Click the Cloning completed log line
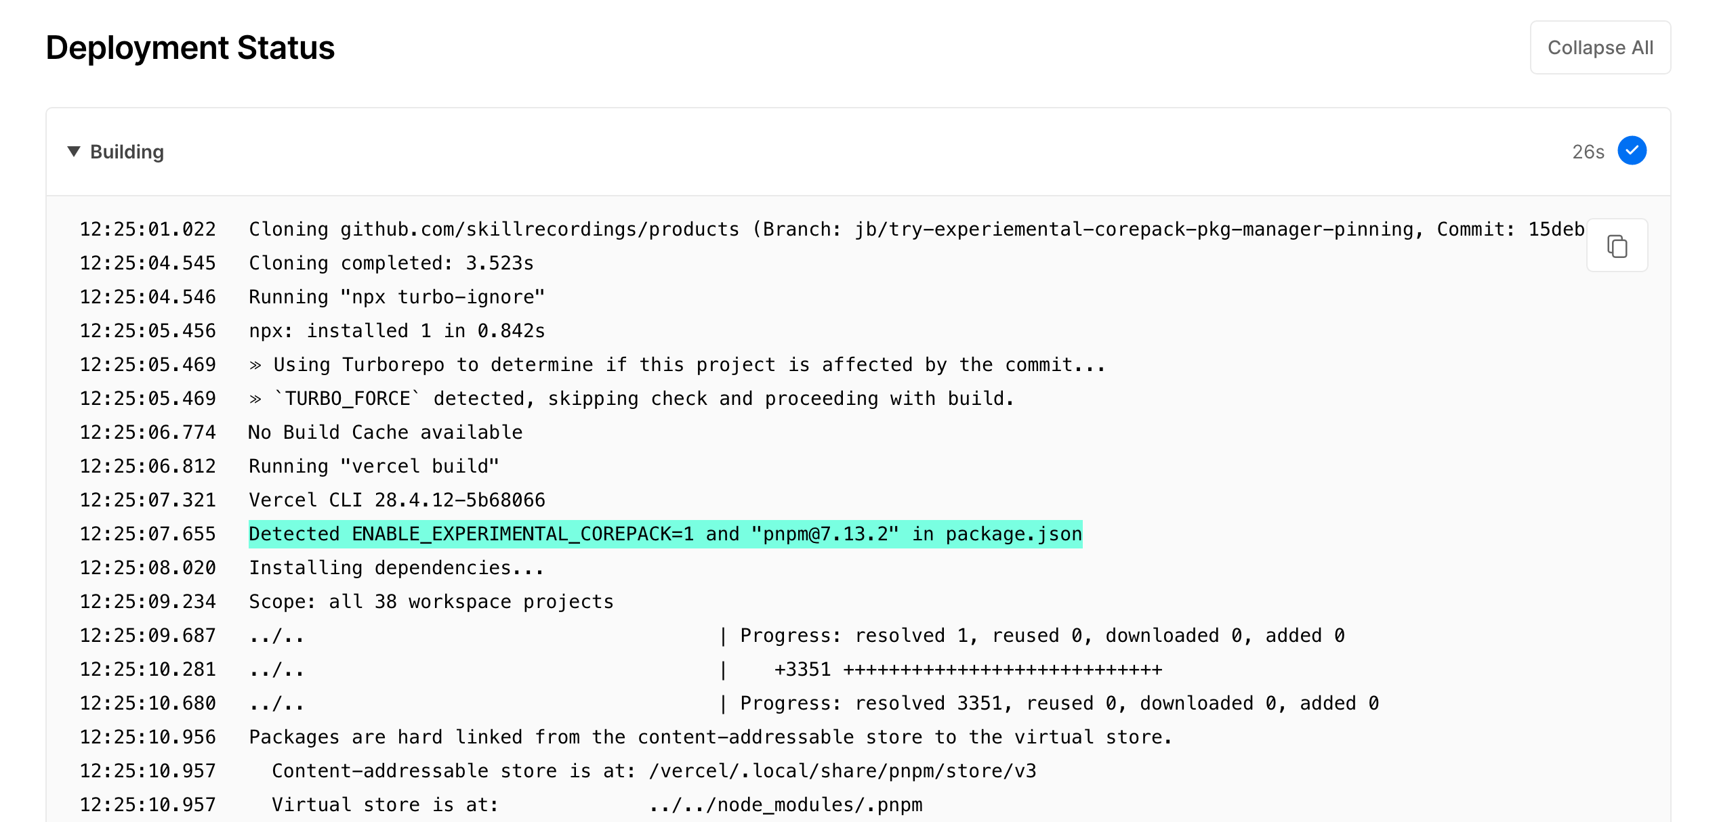The height and width of the screenshot is (822, 1717). [x=390, y=263]
